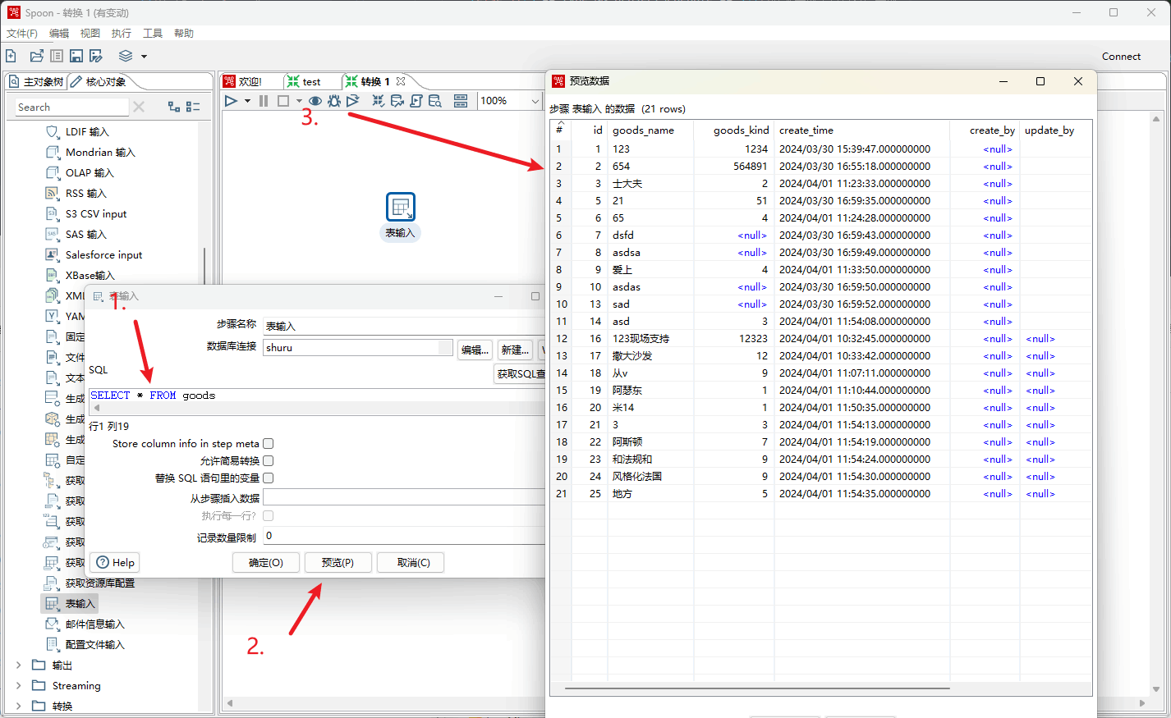Click the 配置文件输入 tree item

(94, 644)
